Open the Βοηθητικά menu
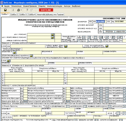This screenshot has width=126, height=121. (x=76, y=6)
